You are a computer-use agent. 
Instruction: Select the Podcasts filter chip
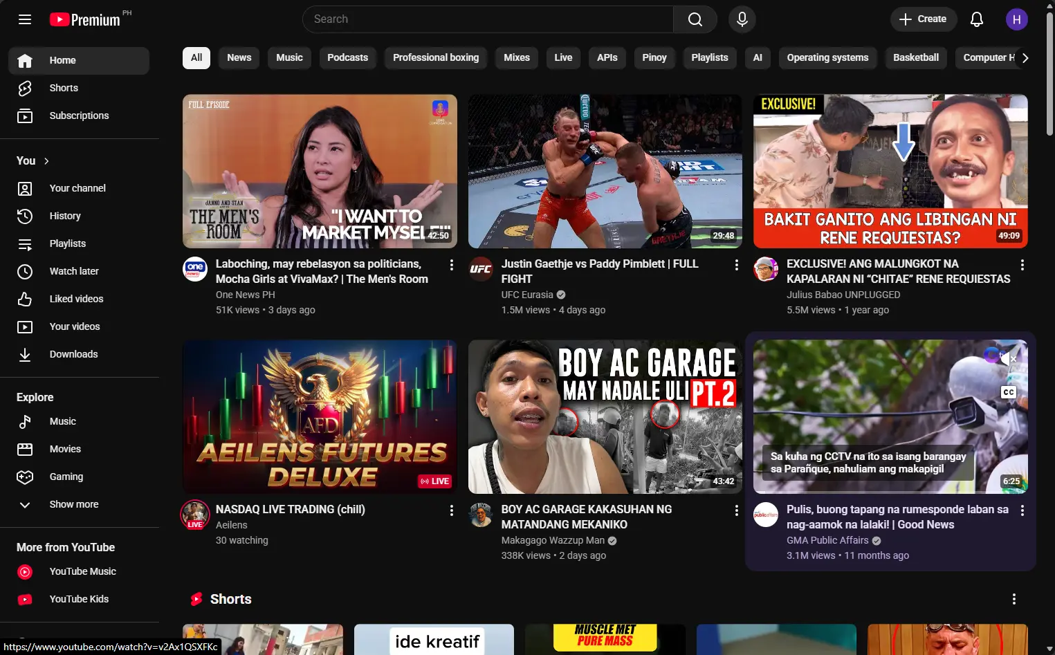coord(348,58)
